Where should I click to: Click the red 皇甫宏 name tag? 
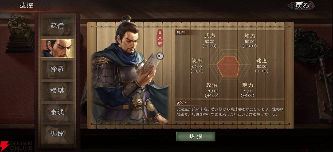[x=160, y=38]
